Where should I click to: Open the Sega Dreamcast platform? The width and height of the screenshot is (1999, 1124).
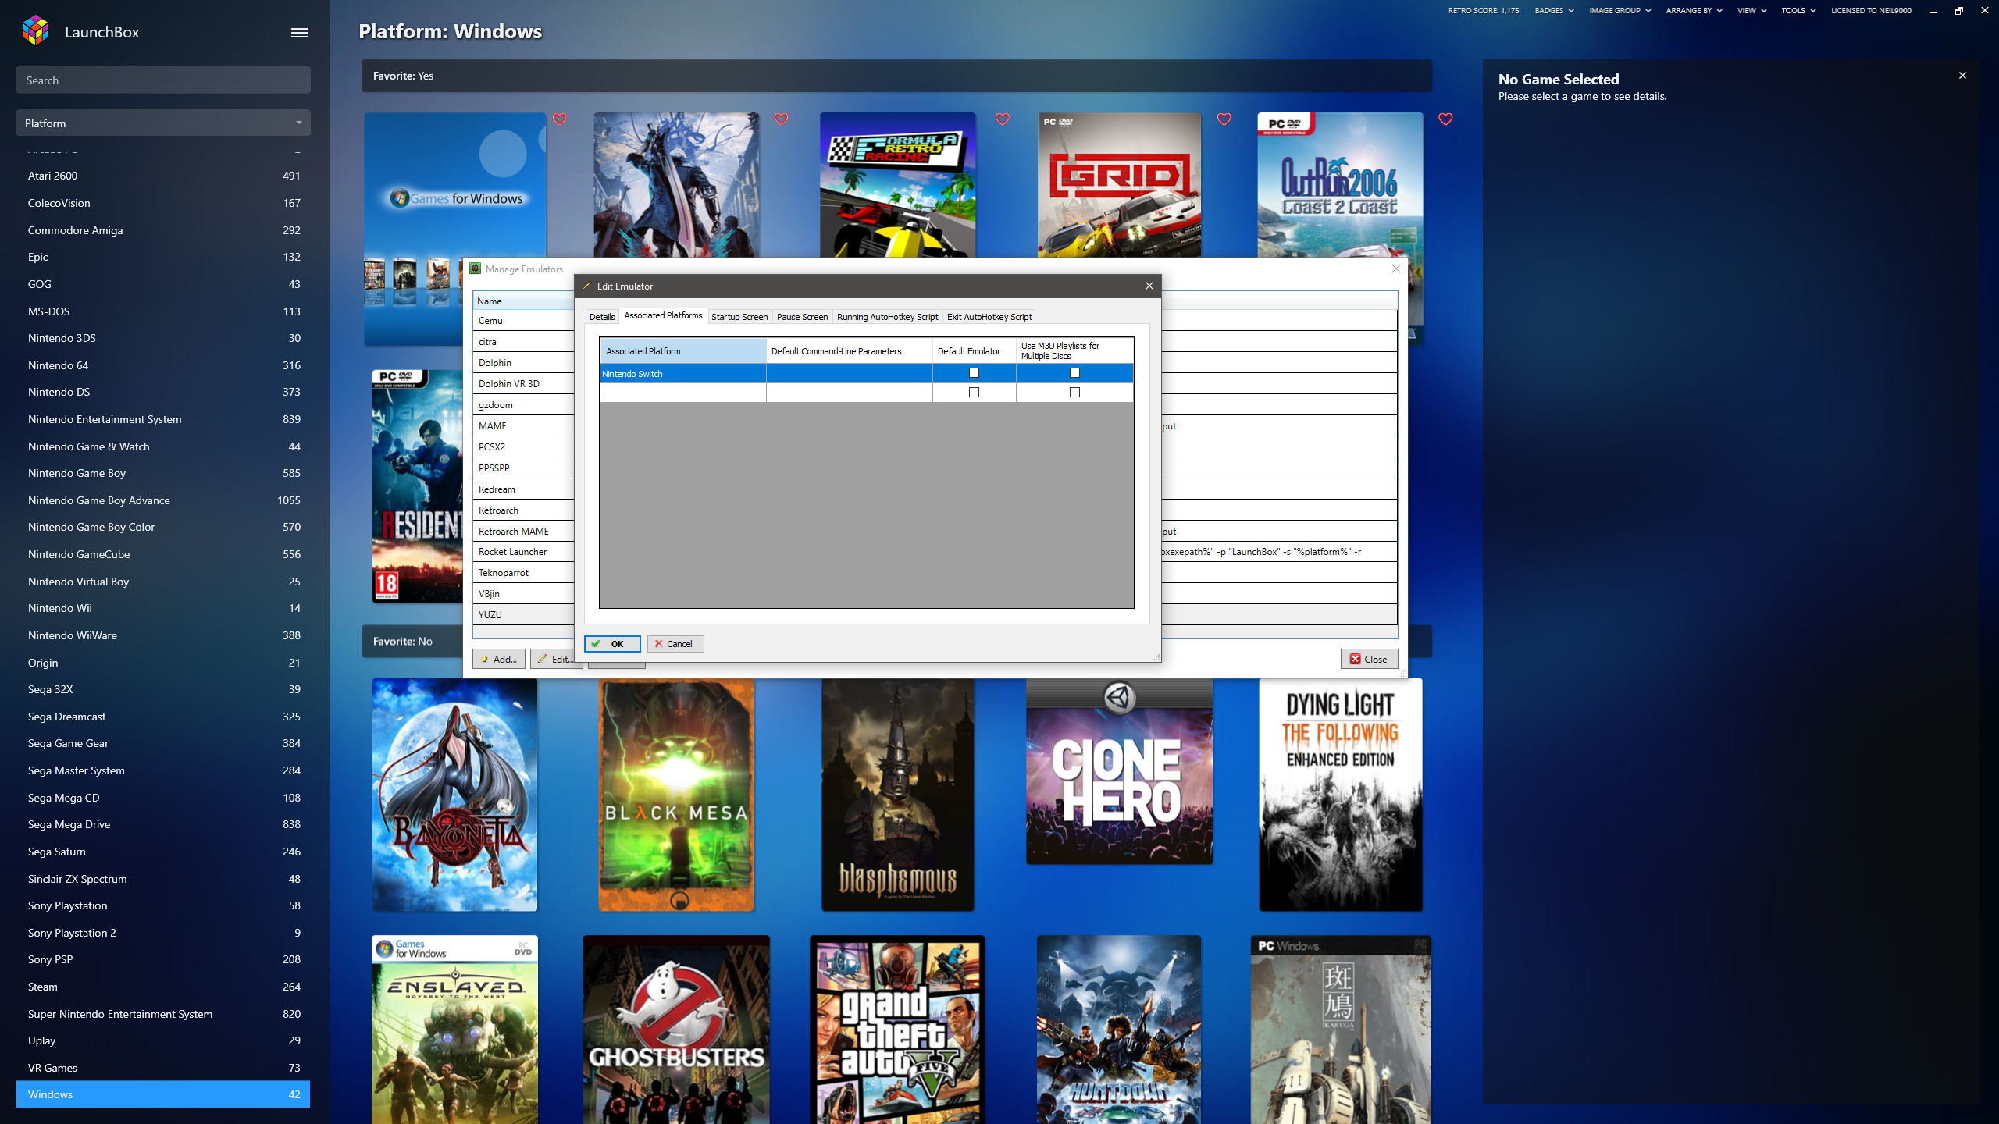click(x=163, y=717)
